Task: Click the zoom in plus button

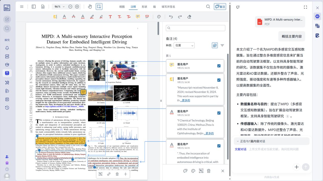Action: (x=77, y=7)
